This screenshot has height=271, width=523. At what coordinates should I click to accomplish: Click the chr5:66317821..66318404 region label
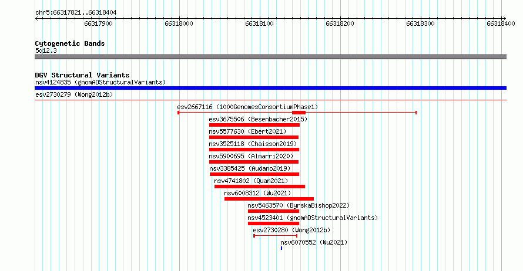pos(76,12)
